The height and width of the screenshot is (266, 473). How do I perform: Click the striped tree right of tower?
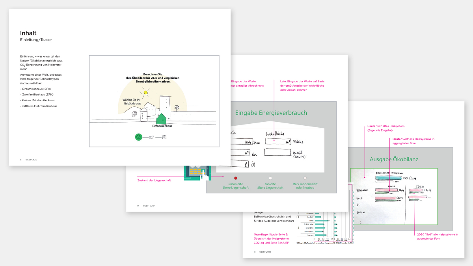click(x=176, y=107)
